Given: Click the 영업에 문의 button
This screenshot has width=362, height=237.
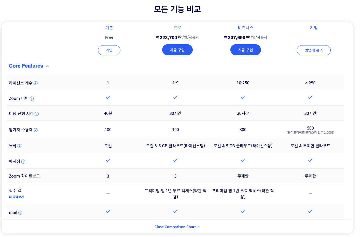Looking at the screenshot, I should click(x=314, y=50).
